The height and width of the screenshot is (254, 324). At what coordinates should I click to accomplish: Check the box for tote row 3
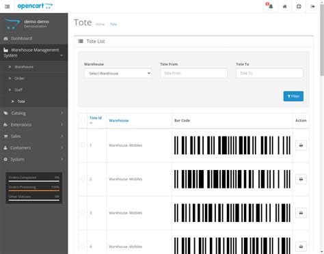(x=83, y=212)
